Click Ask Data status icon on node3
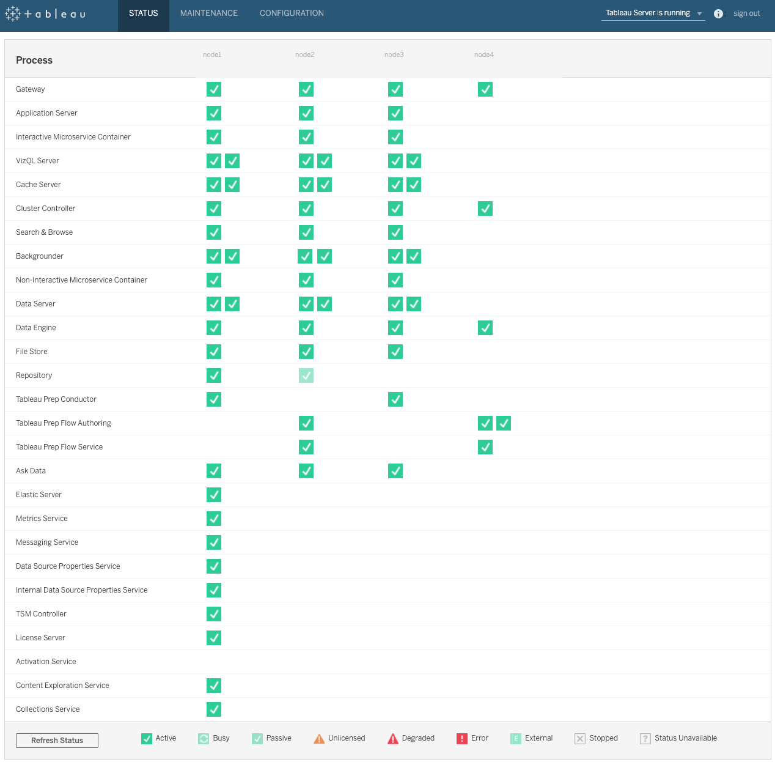This screenshot has width=775, height=762. click(x=395, y=471)
